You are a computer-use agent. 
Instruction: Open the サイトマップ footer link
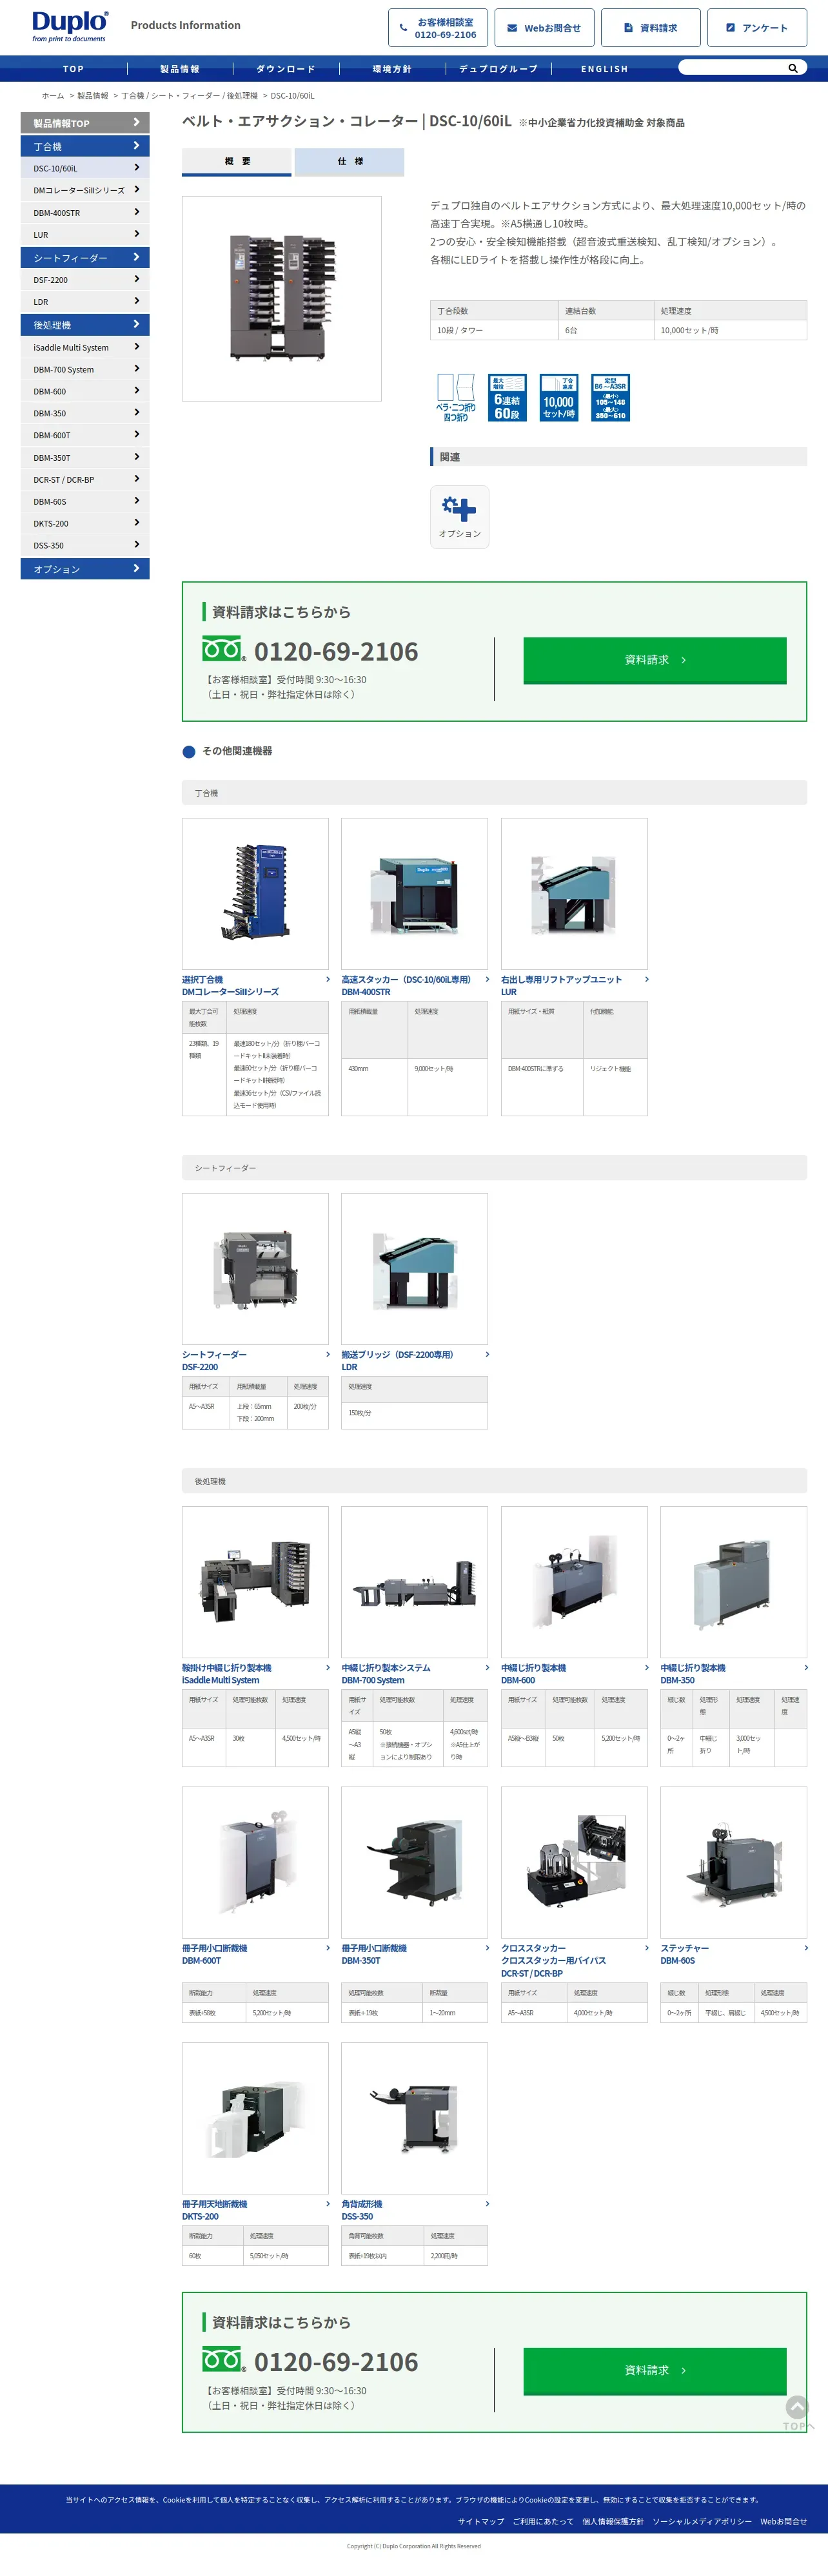[x=481, y=2521]
